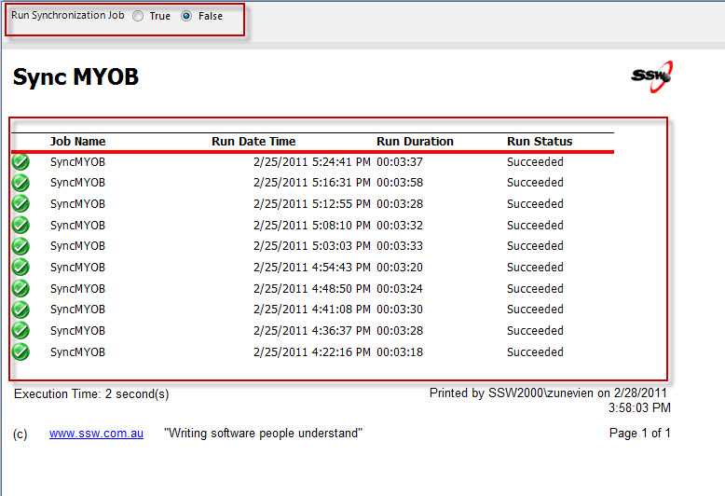
Task: Click success icon for 4:54:43 PM run
Action: [x=21, y=268]
